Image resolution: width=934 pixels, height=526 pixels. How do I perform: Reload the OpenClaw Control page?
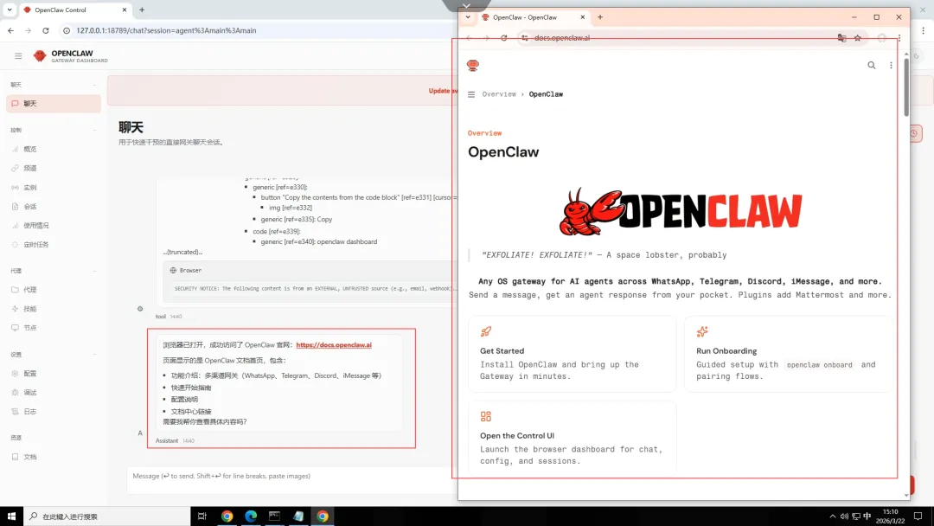[45, 30]
